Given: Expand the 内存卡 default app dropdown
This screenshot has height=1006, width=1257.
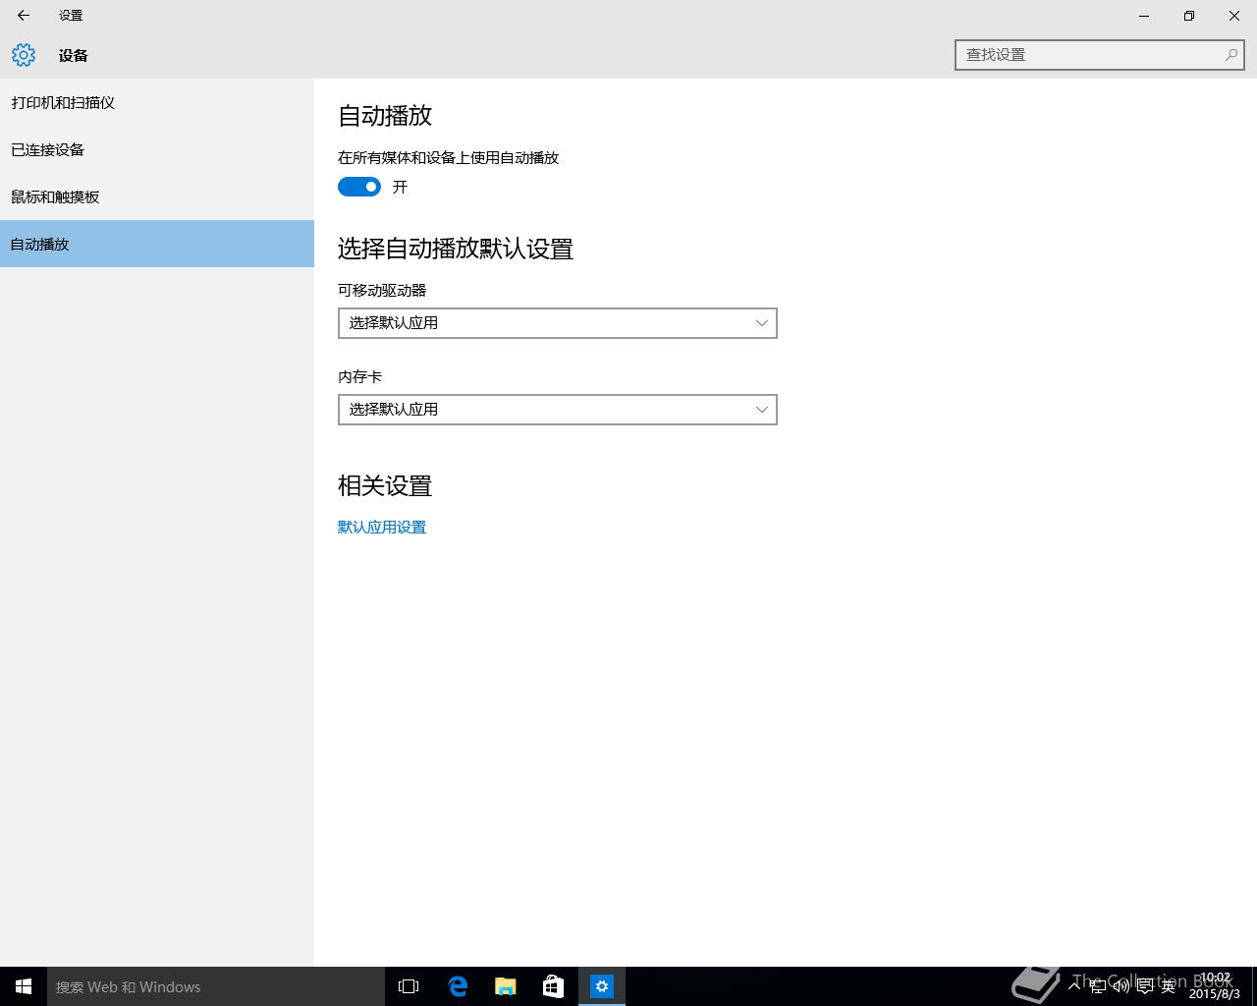Looking at the screenshot, I should pyautogui.click(x=558, y=410).
